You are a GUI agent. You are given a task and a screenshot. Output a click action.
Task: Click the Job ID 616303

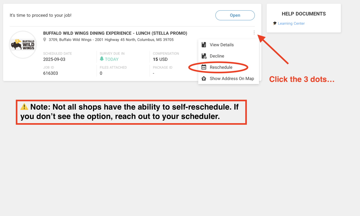[x=51, y=73]
